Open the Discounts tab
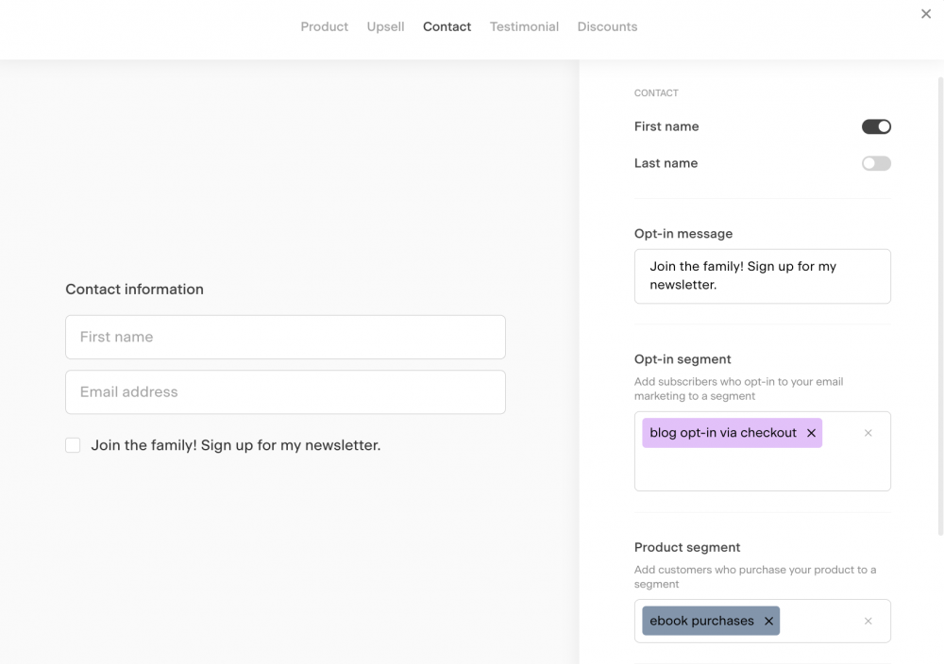The width and height of the screenshot is (944, 664). click(x=607, y=26)
